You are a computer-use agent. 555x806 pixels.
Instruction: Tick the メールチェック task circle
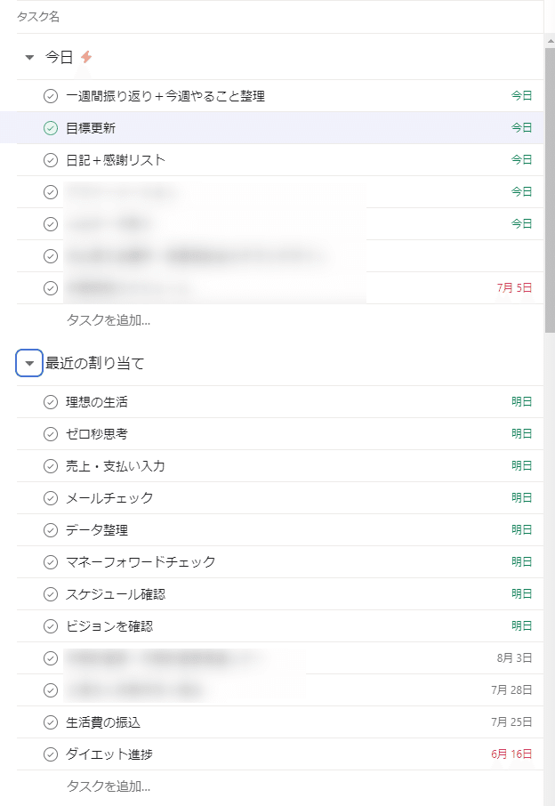click(51, 498)
